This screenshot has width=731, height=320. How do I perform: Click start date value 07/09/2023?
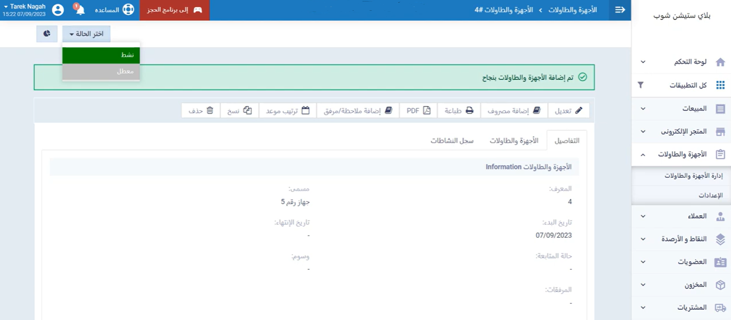coord(554,236)
